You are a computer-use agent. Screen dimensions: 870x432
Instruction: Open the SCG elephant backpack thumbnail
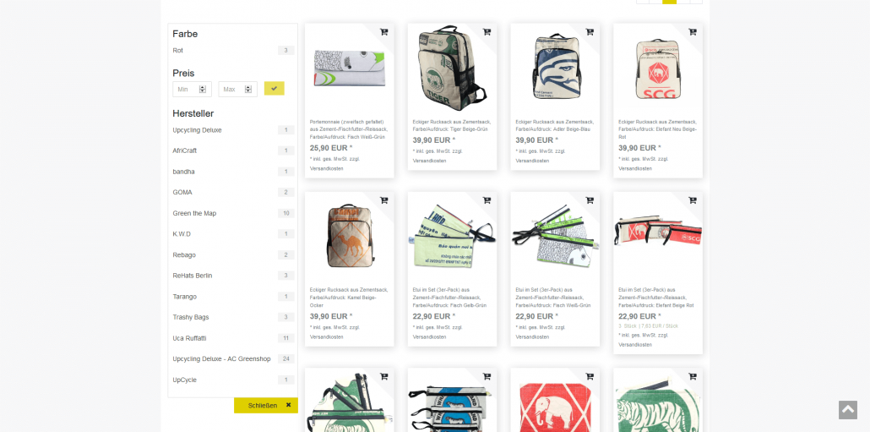658,68
